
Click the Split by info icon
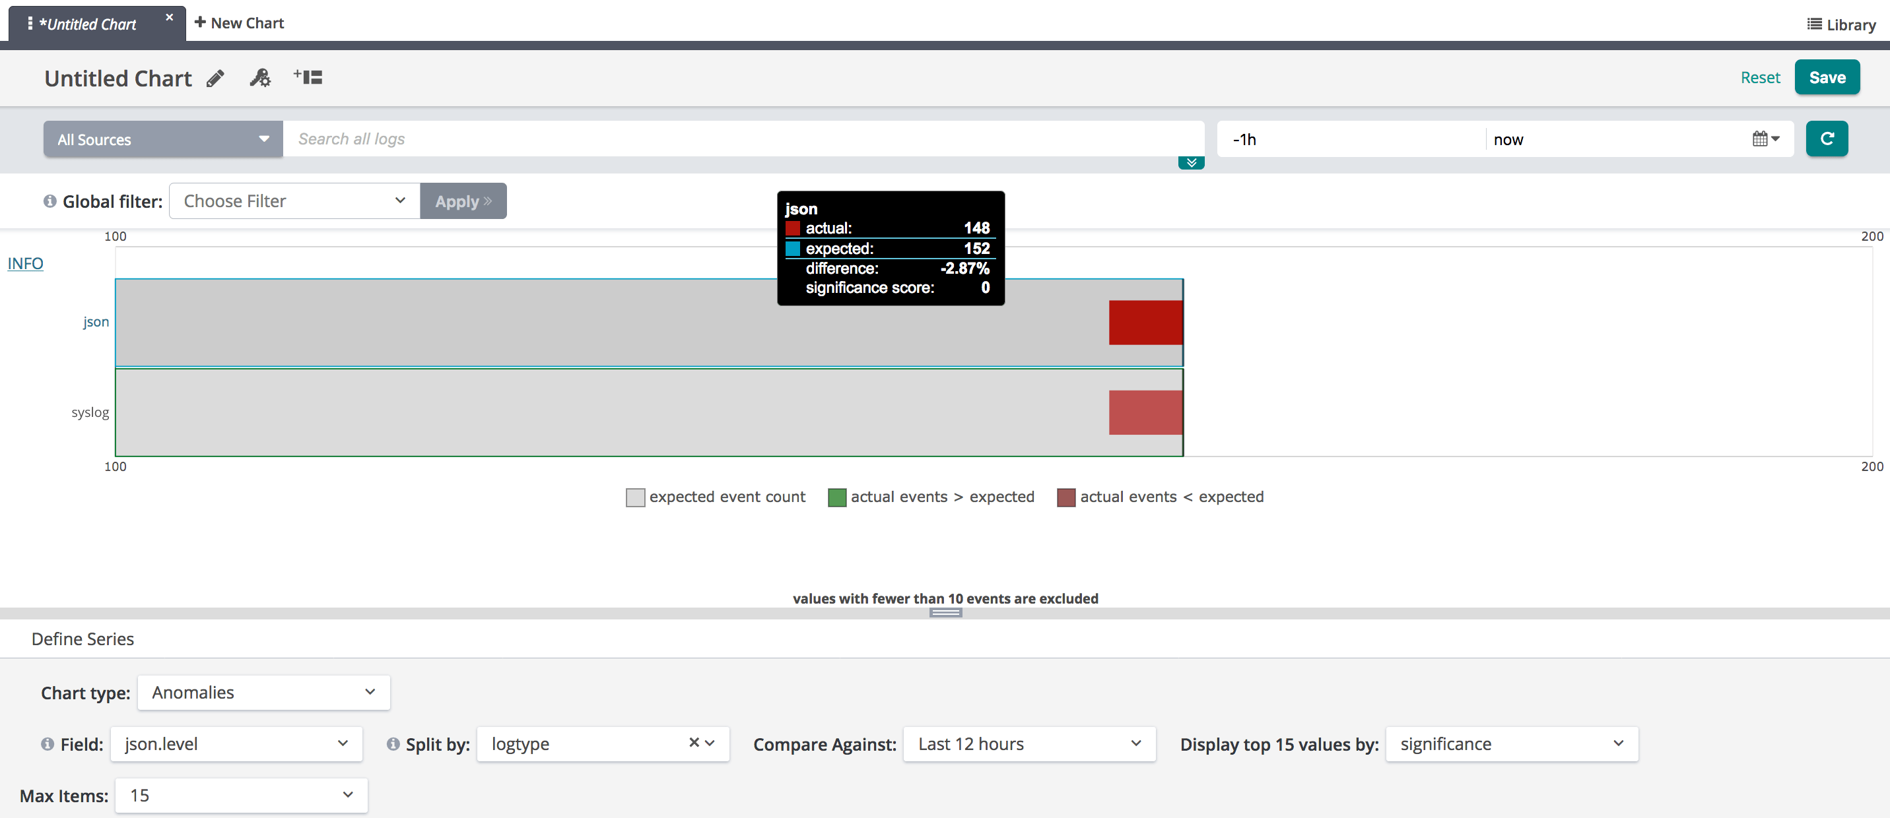click(393, 744)
